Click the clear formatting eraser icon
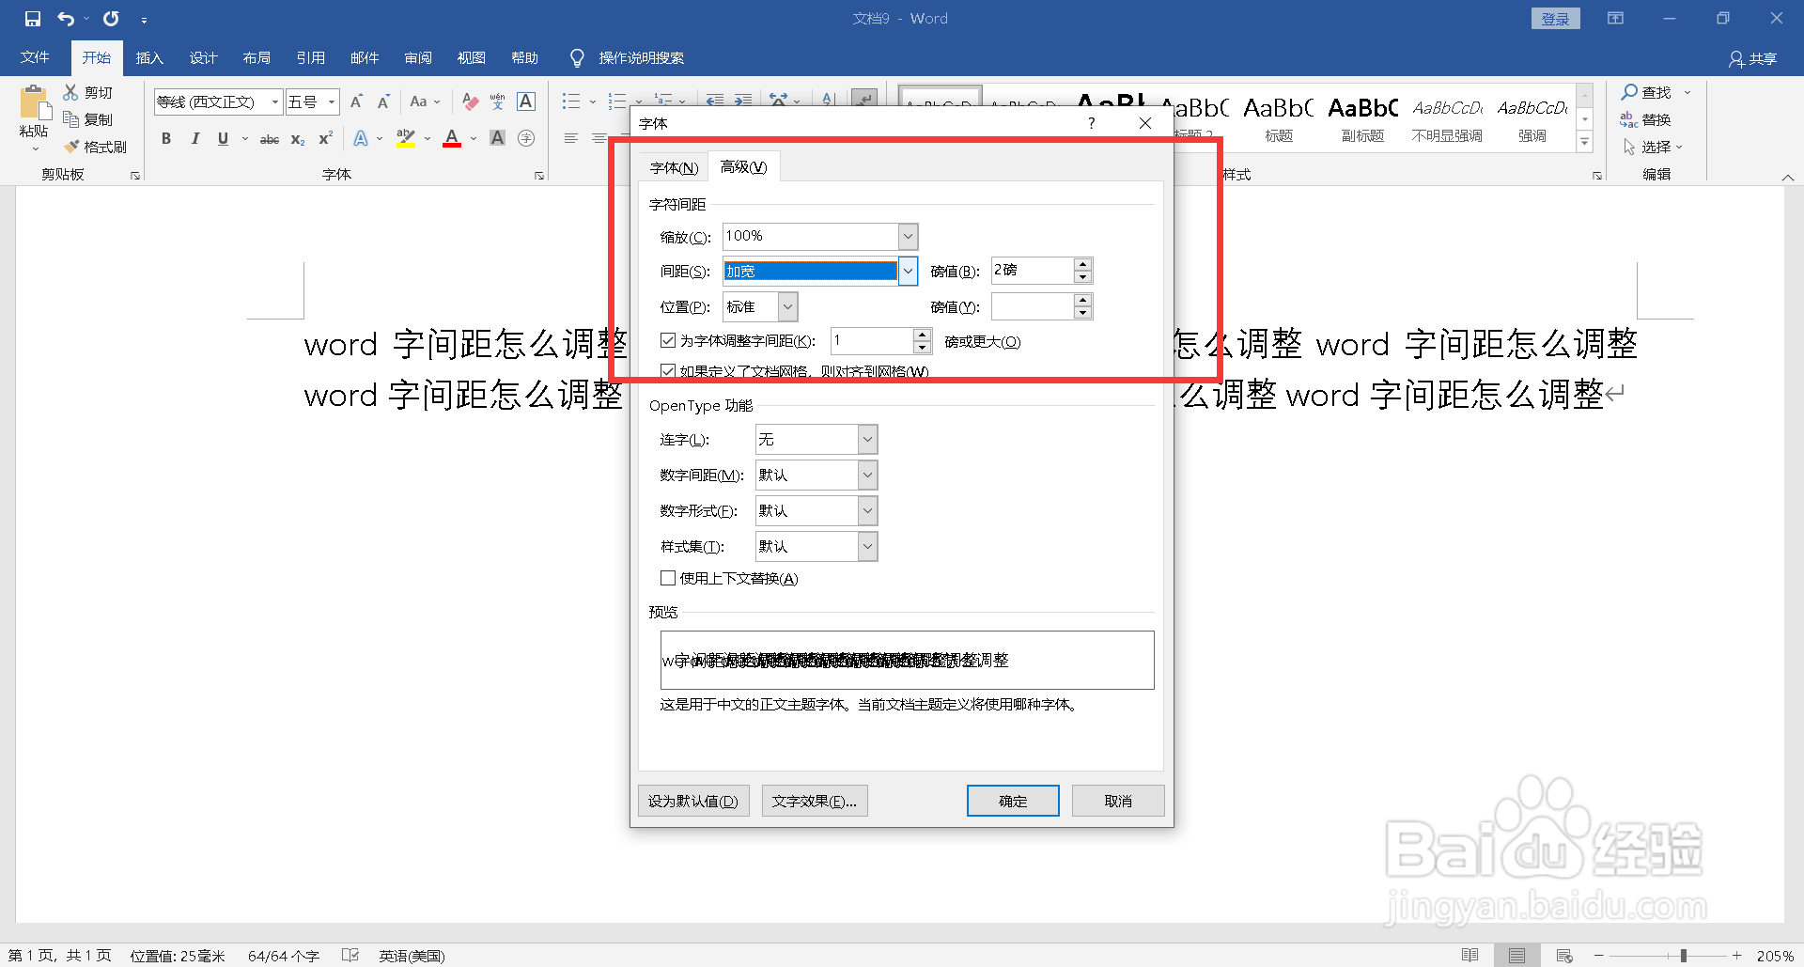The image size is (1804, 967). [x=471, y=101]
